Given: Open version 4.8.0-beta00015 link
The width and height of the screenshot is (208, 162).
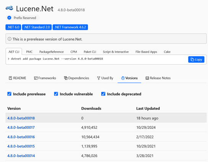Looking at the screenshot, I should click(21, 146).
